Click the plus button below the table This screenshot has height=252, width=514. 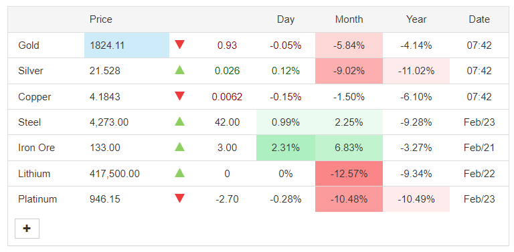(x=27, y=229)
